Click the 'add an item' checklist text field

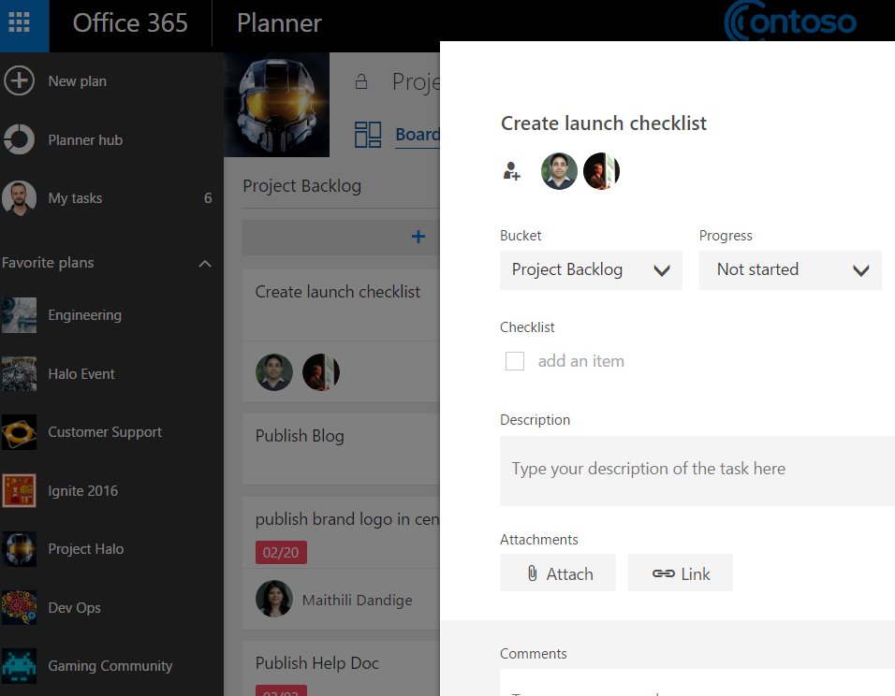click(580, 360)
